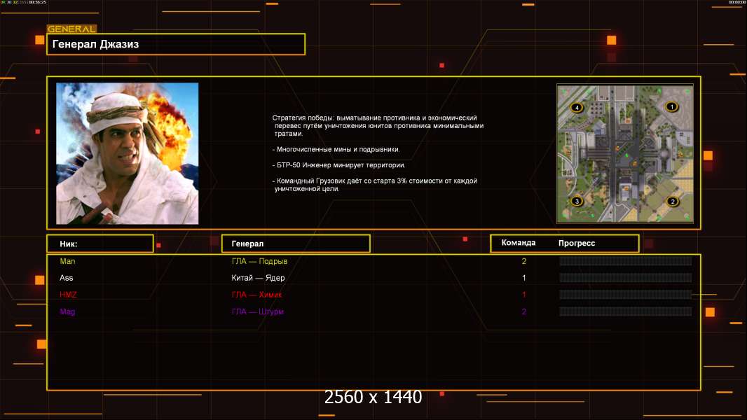Click the Генерал Джазиз title field
747x420 pixels.
click(x=176, y=44)
